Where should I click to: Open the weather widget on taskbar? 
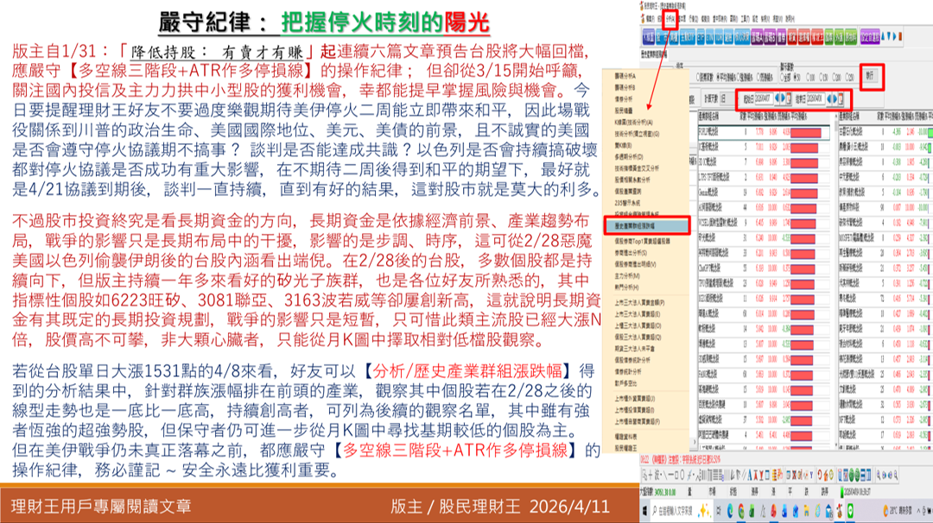[x=898, y=511]
